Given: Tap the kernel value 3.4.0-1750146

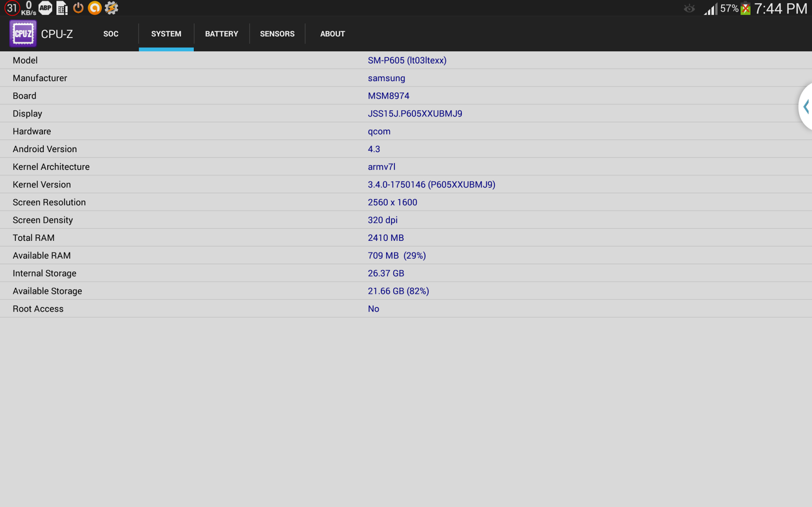Looking at the screenshot, I should coord(397,185).
